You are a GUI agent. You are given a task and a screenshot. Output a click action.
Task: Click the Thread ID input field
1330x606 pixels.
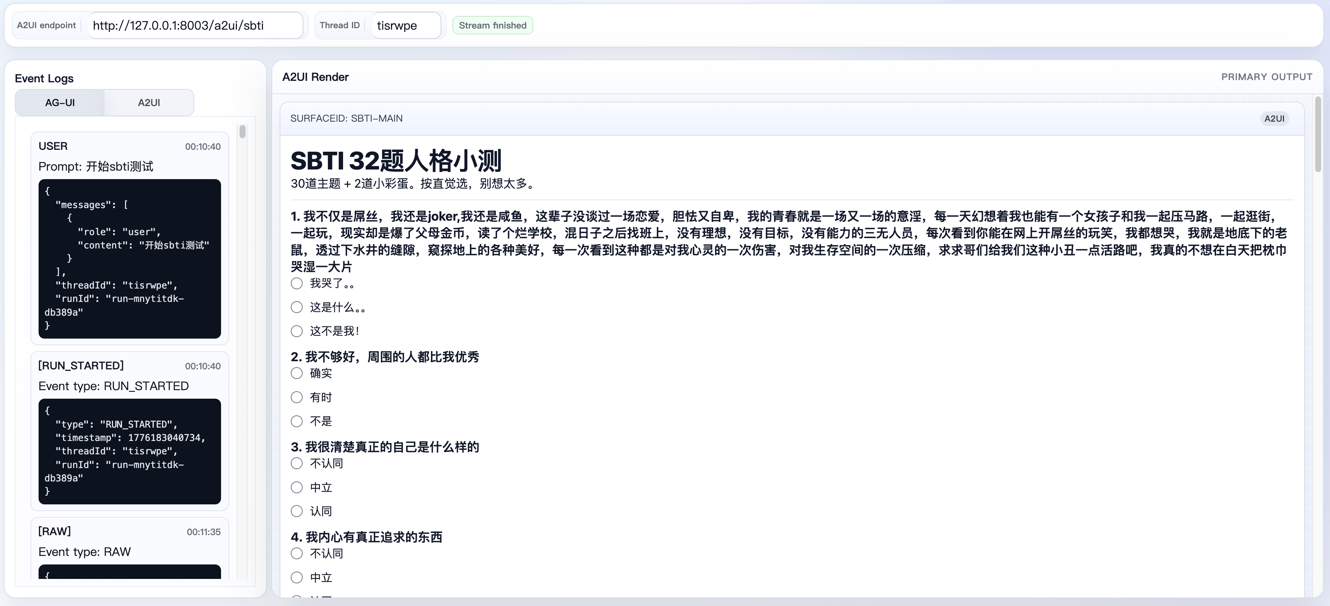point(406,26)
